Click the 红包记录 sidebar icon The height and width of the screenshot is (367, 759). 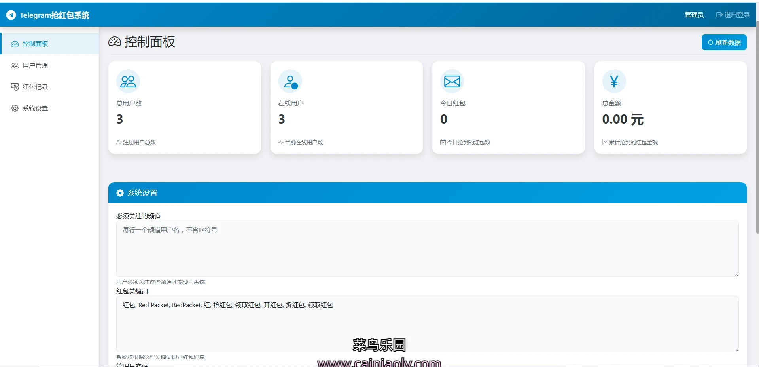click(15, 87)
